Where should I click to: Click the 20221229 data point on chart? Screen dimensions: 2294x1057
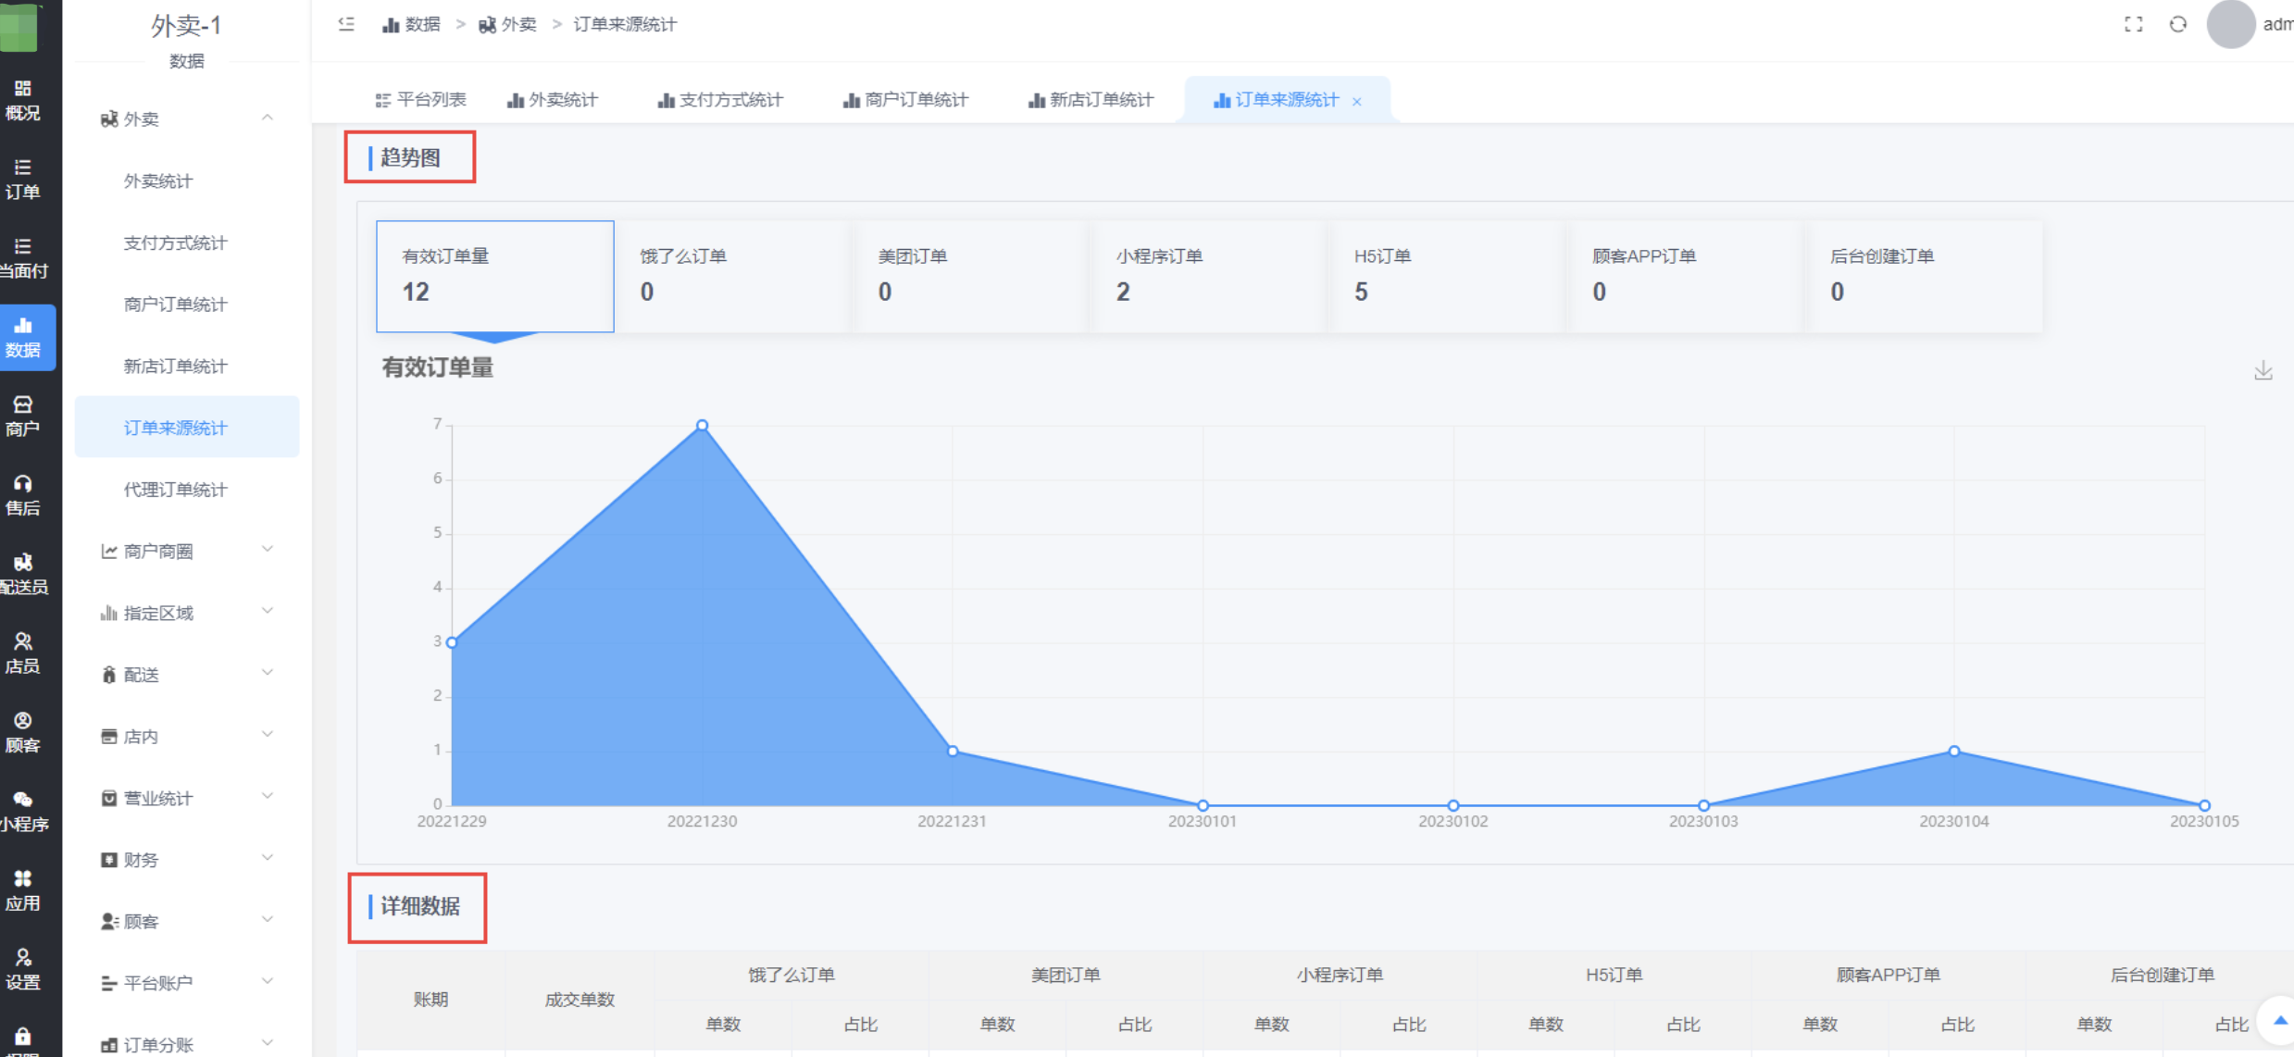(452, 642)
